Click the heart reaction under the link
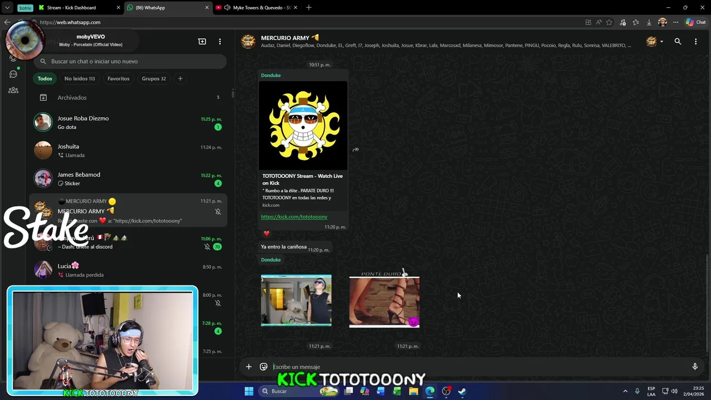This screenshot has height=400, width=711. pos(267,233)
